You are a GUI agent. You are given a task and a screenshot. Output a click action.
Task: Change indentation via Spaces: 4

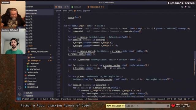[x=161, y=99]
